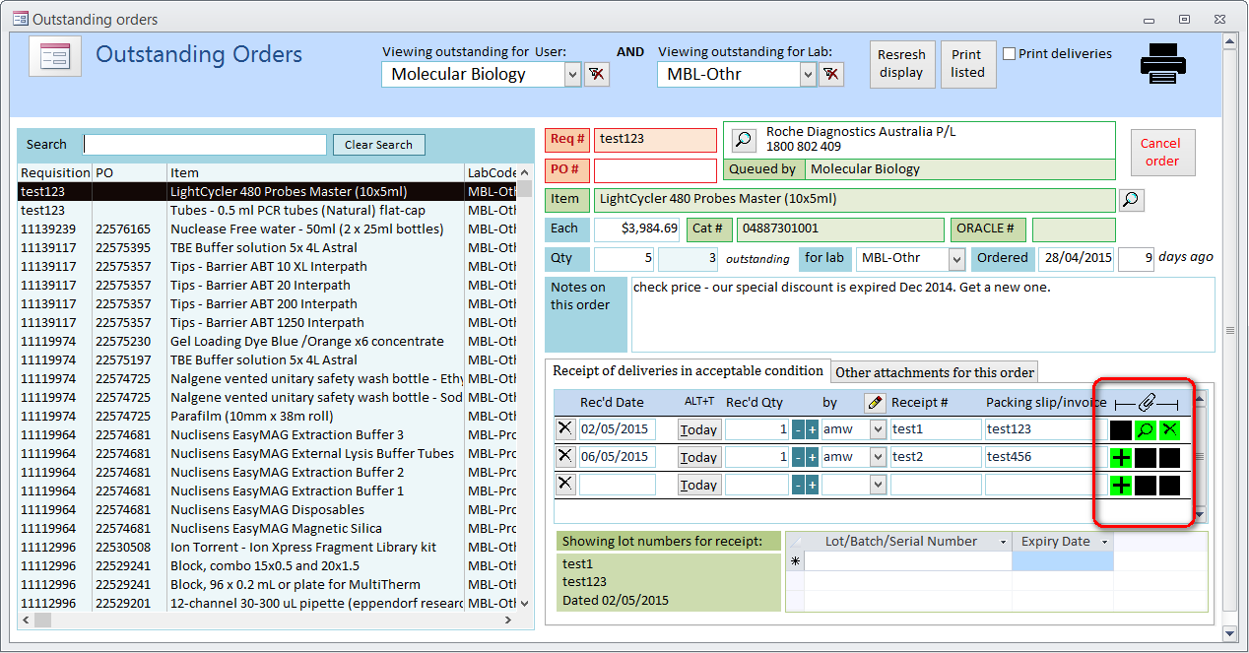Screen dimensions: 1249x653
Task: View the attachment for the 02/05/2015 receipt
Action: pyautogui.click(x=1146, y=429)
